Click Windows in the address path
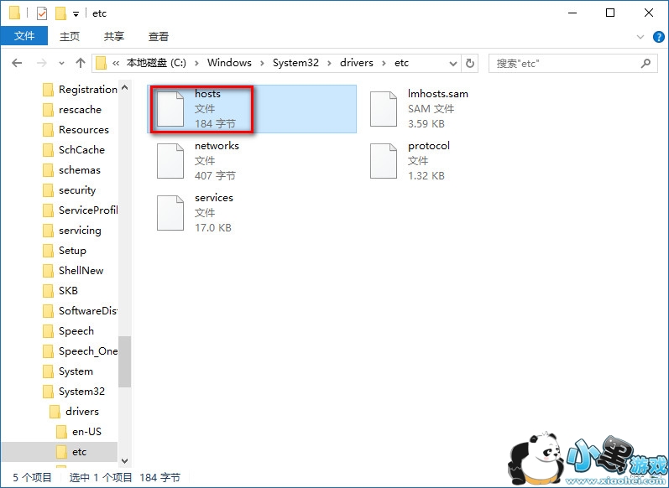 (229, 63)
